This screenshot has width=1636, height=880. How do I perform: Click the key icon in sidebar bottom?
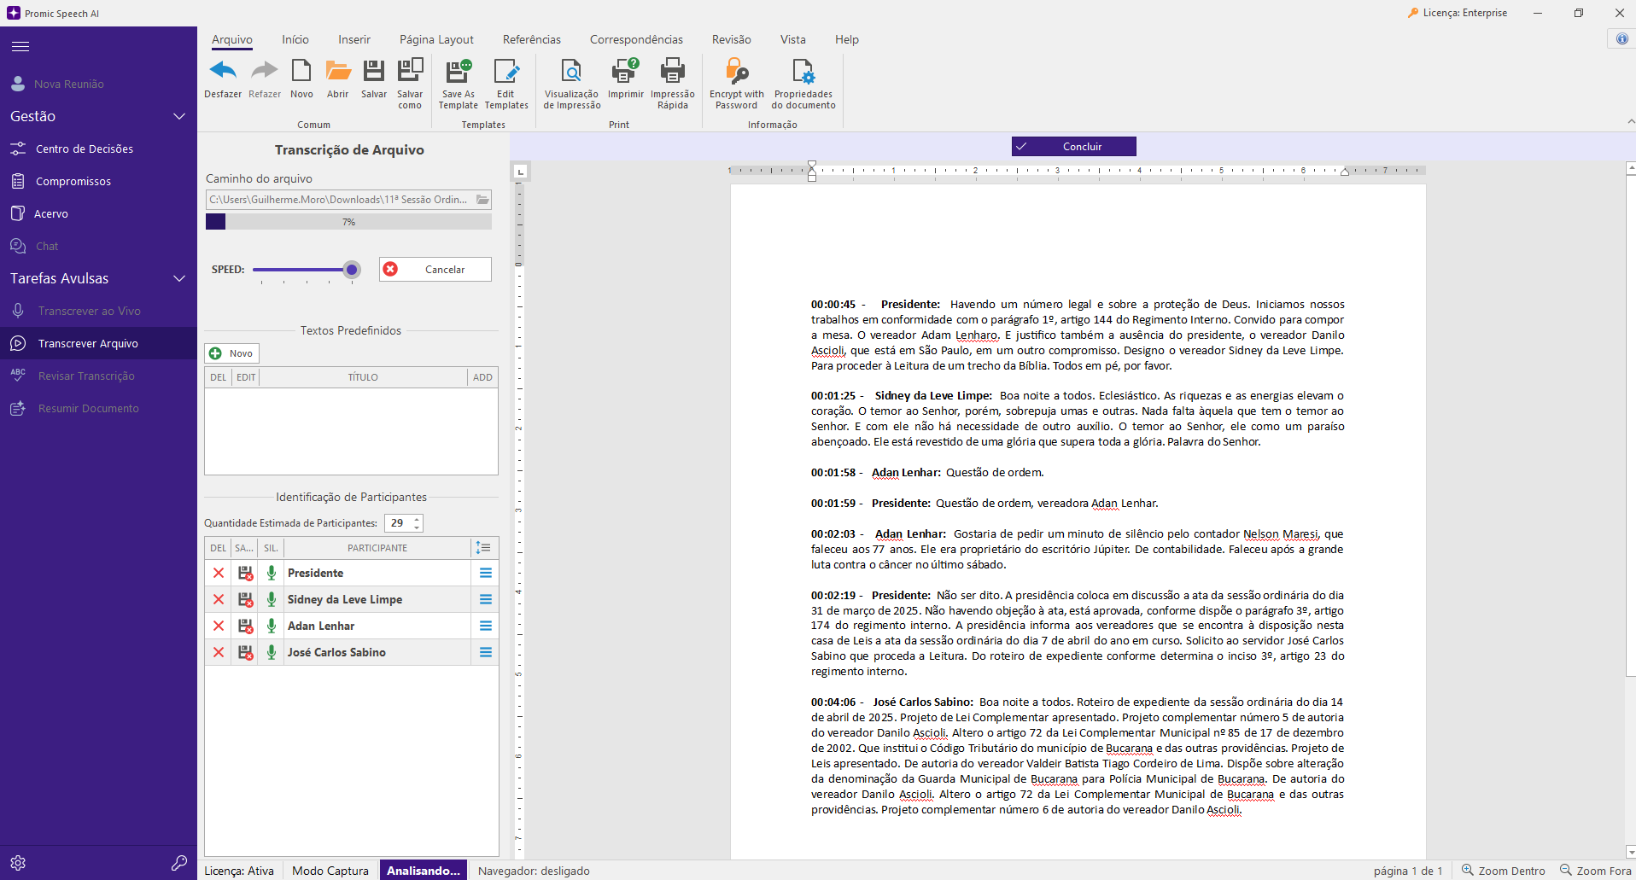(179, 863)
